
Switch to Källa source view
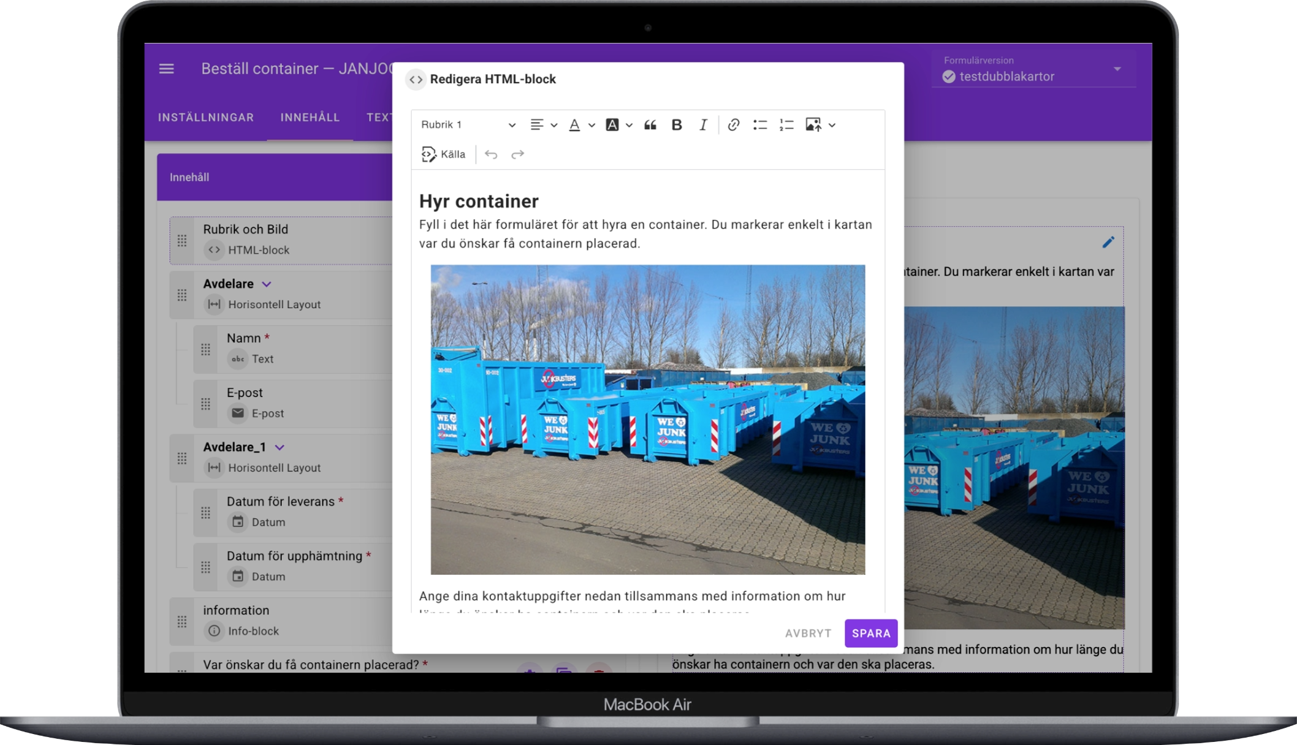coord(444,154)
